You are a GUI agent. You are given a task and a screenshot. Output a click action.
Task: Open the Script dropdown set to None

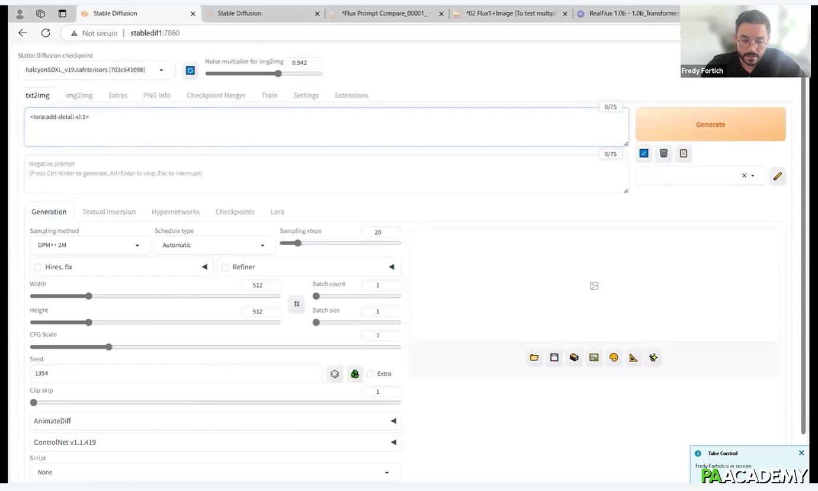coord(215,472)
